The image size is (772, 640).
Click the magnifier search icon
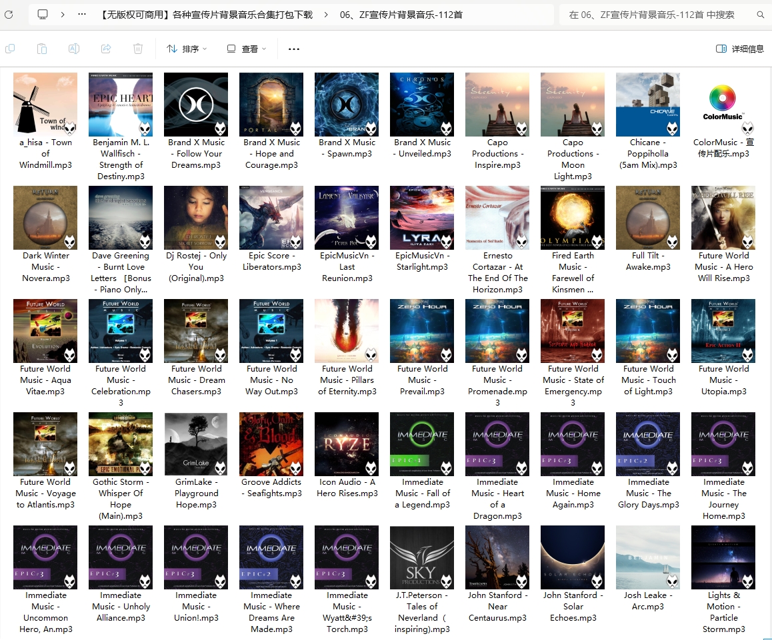pyautogui.click(x=760, y=15)
